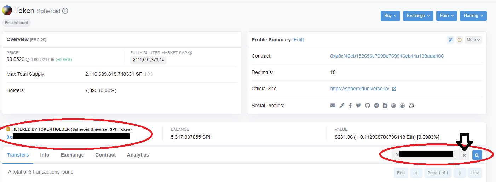Click the 5,317.037055 SPH balance value

pos(191,137)
